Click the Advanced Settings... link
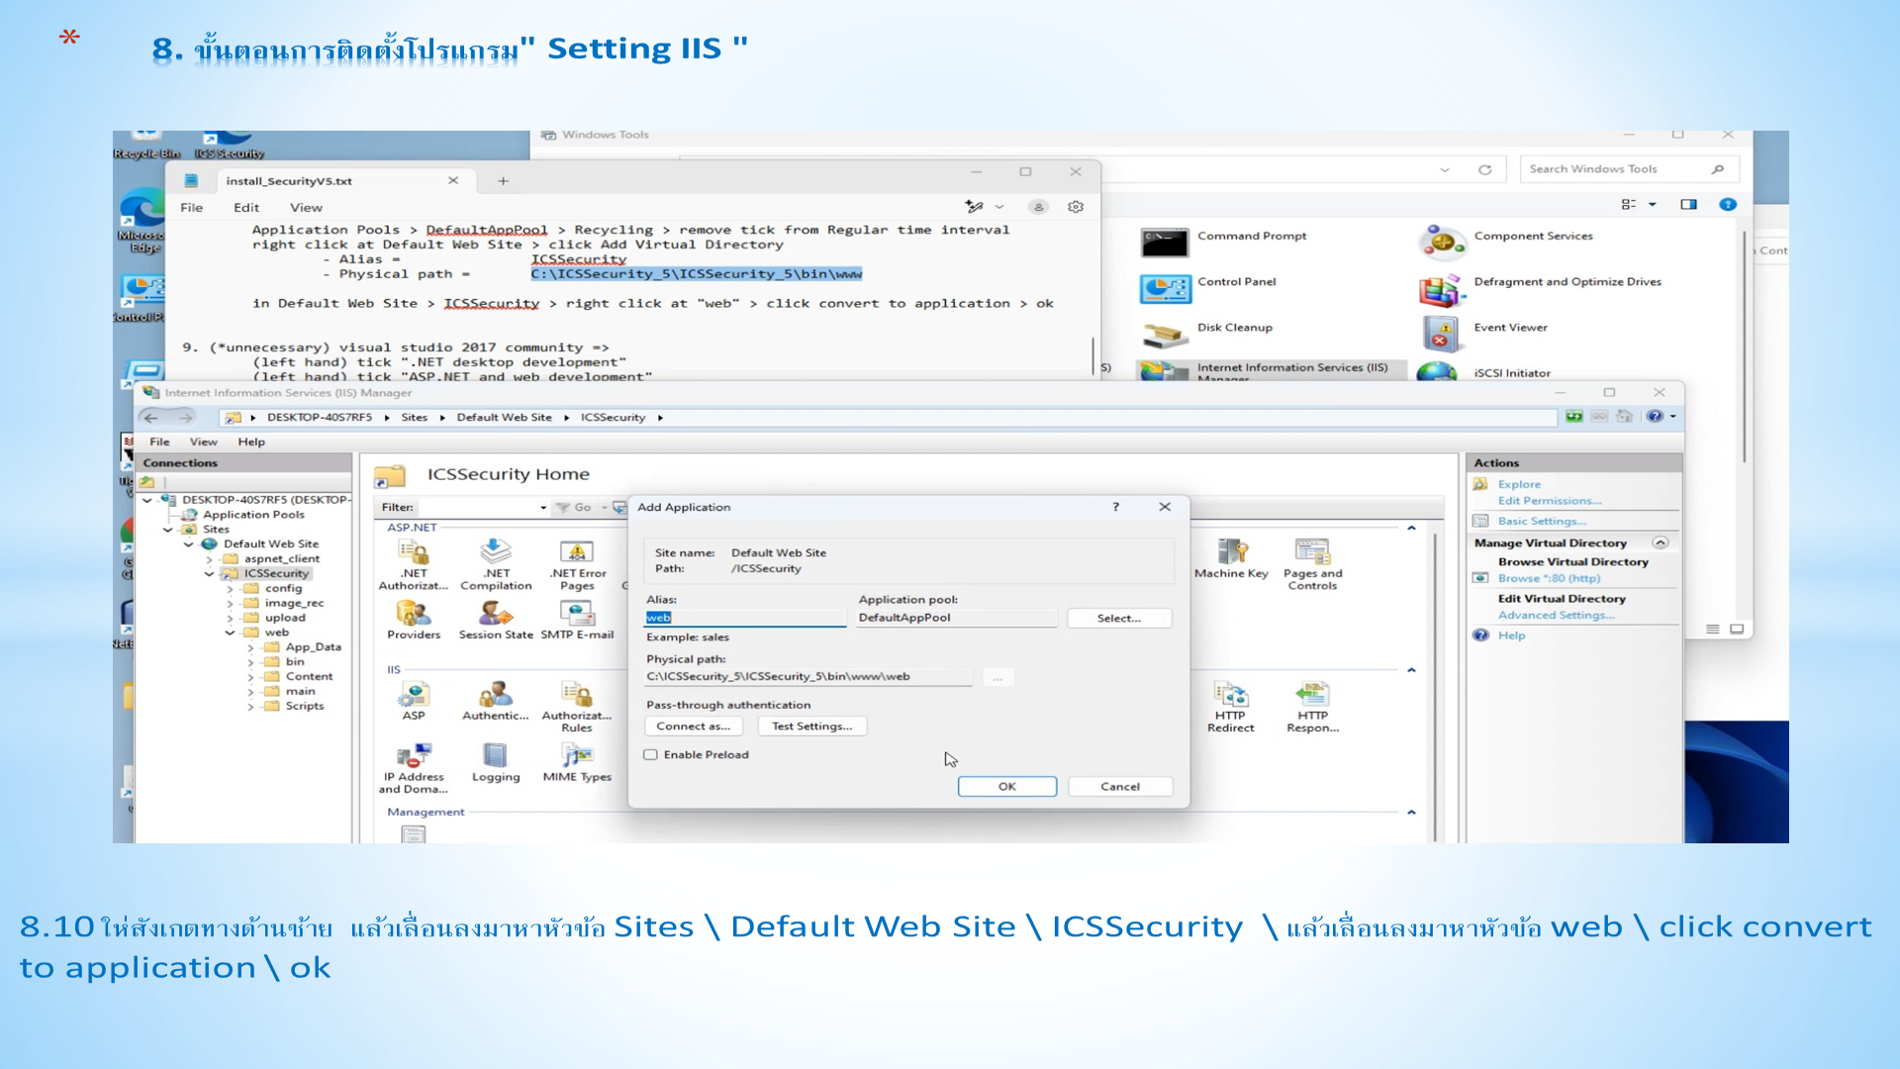The width and height of the screenshot is (1900, 1069). pyautogui.click(x=1556, y=616)
